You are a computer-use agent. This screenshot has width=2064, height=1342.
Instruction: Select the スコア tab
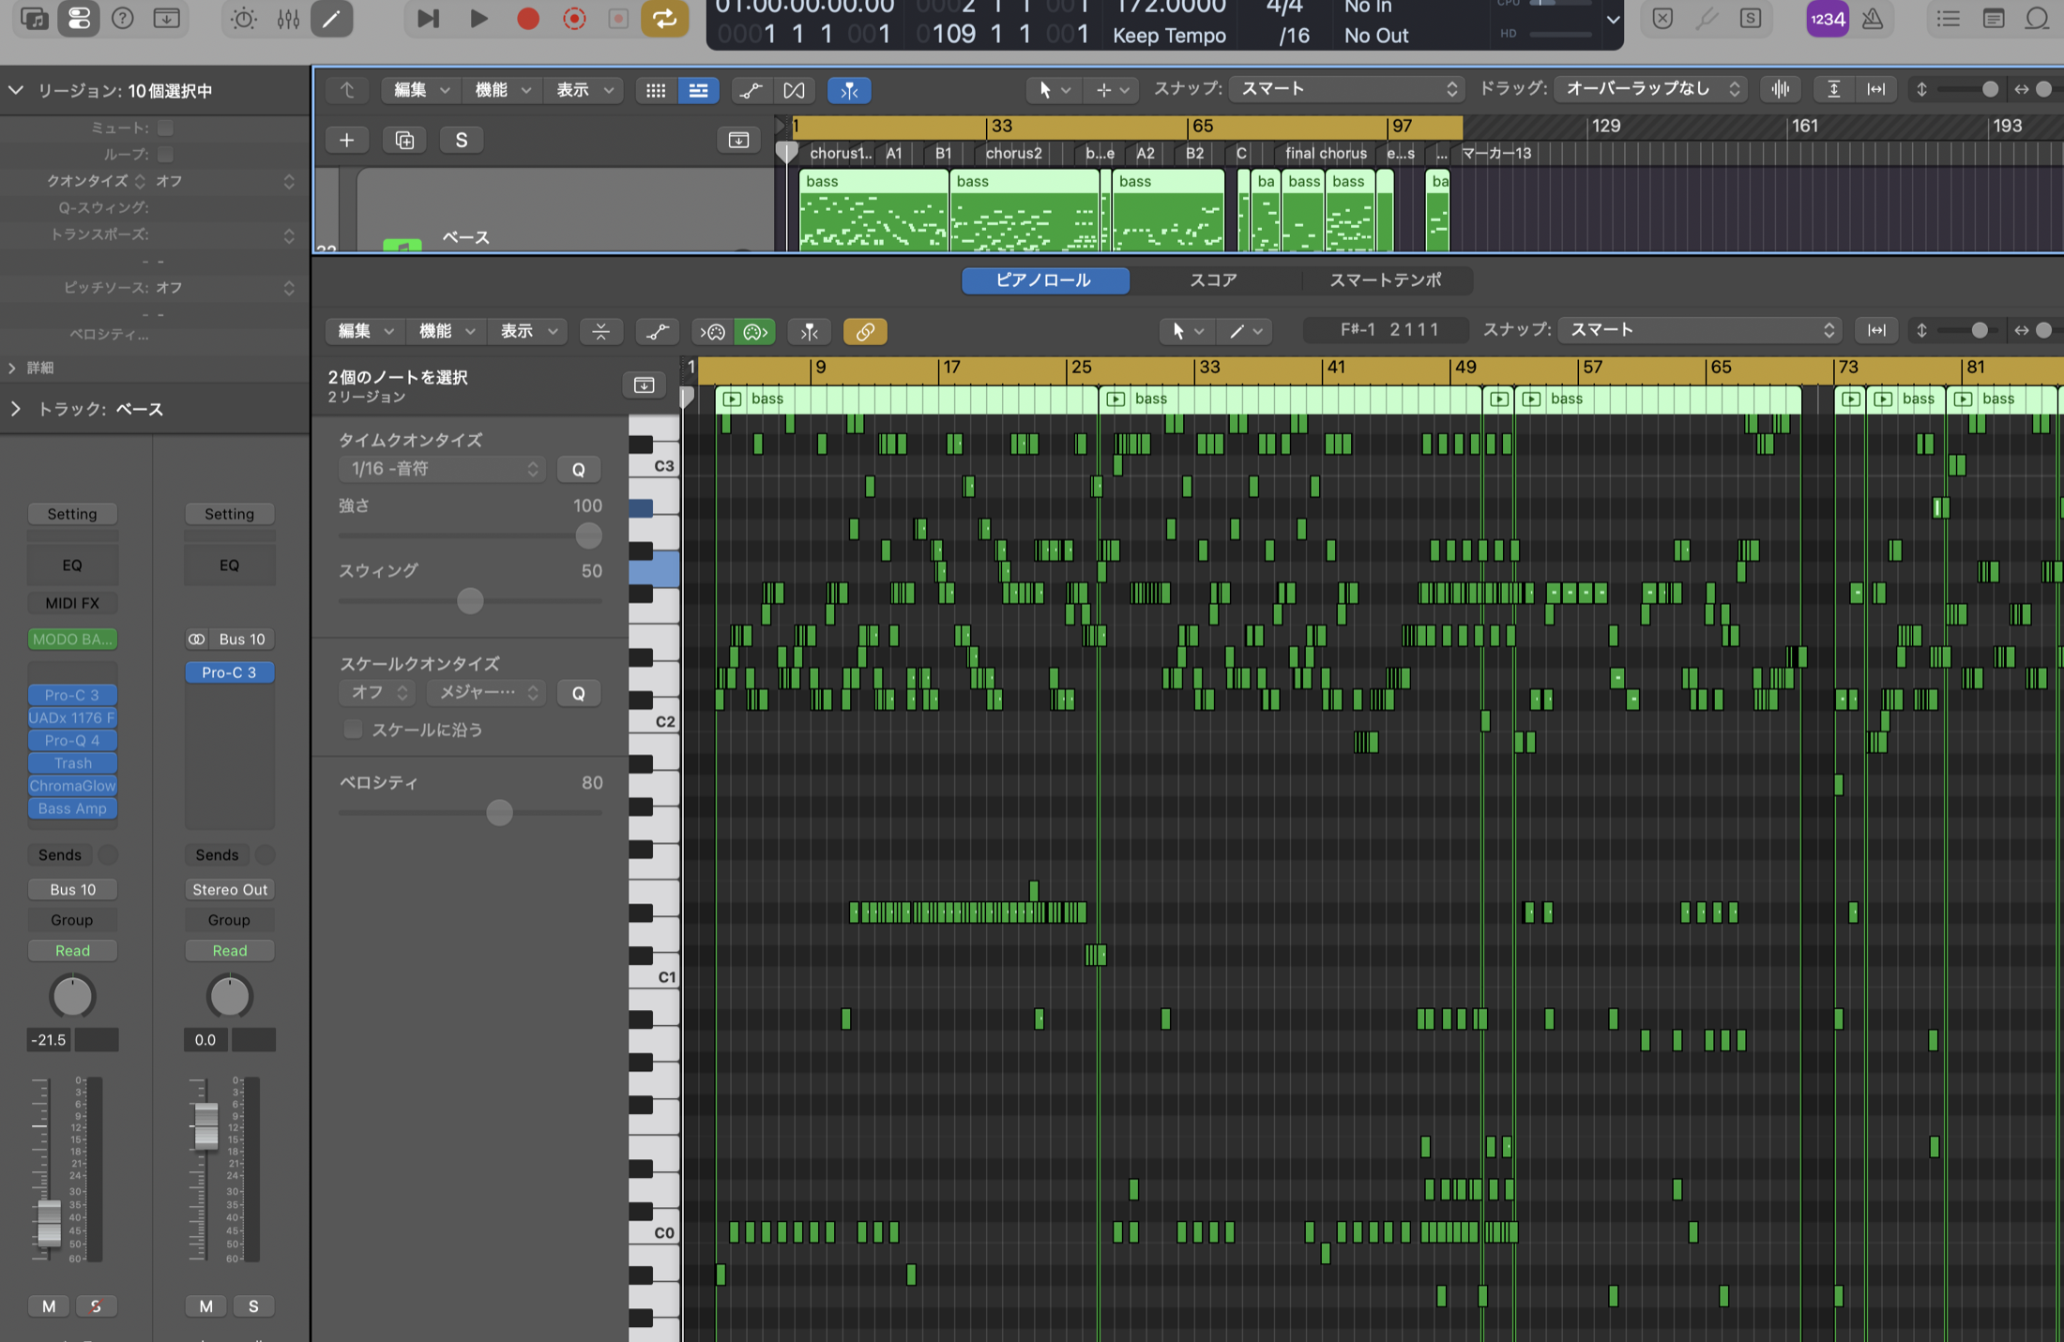point(1213,279)
